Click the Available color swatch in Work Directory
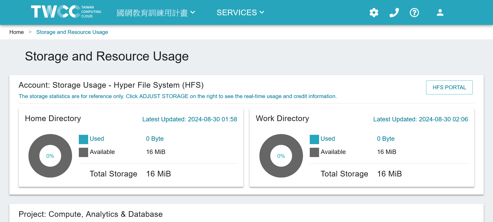 pyautogui.click(x=314, y=152)
